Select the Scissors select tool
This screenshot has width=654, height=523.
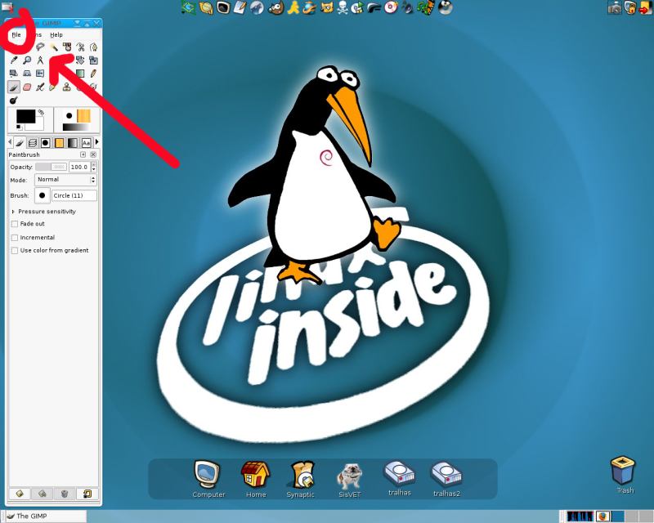pos(80,47)
